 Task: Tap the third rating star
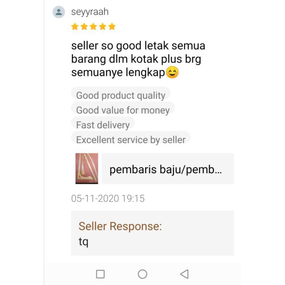[x=93, y=26]
